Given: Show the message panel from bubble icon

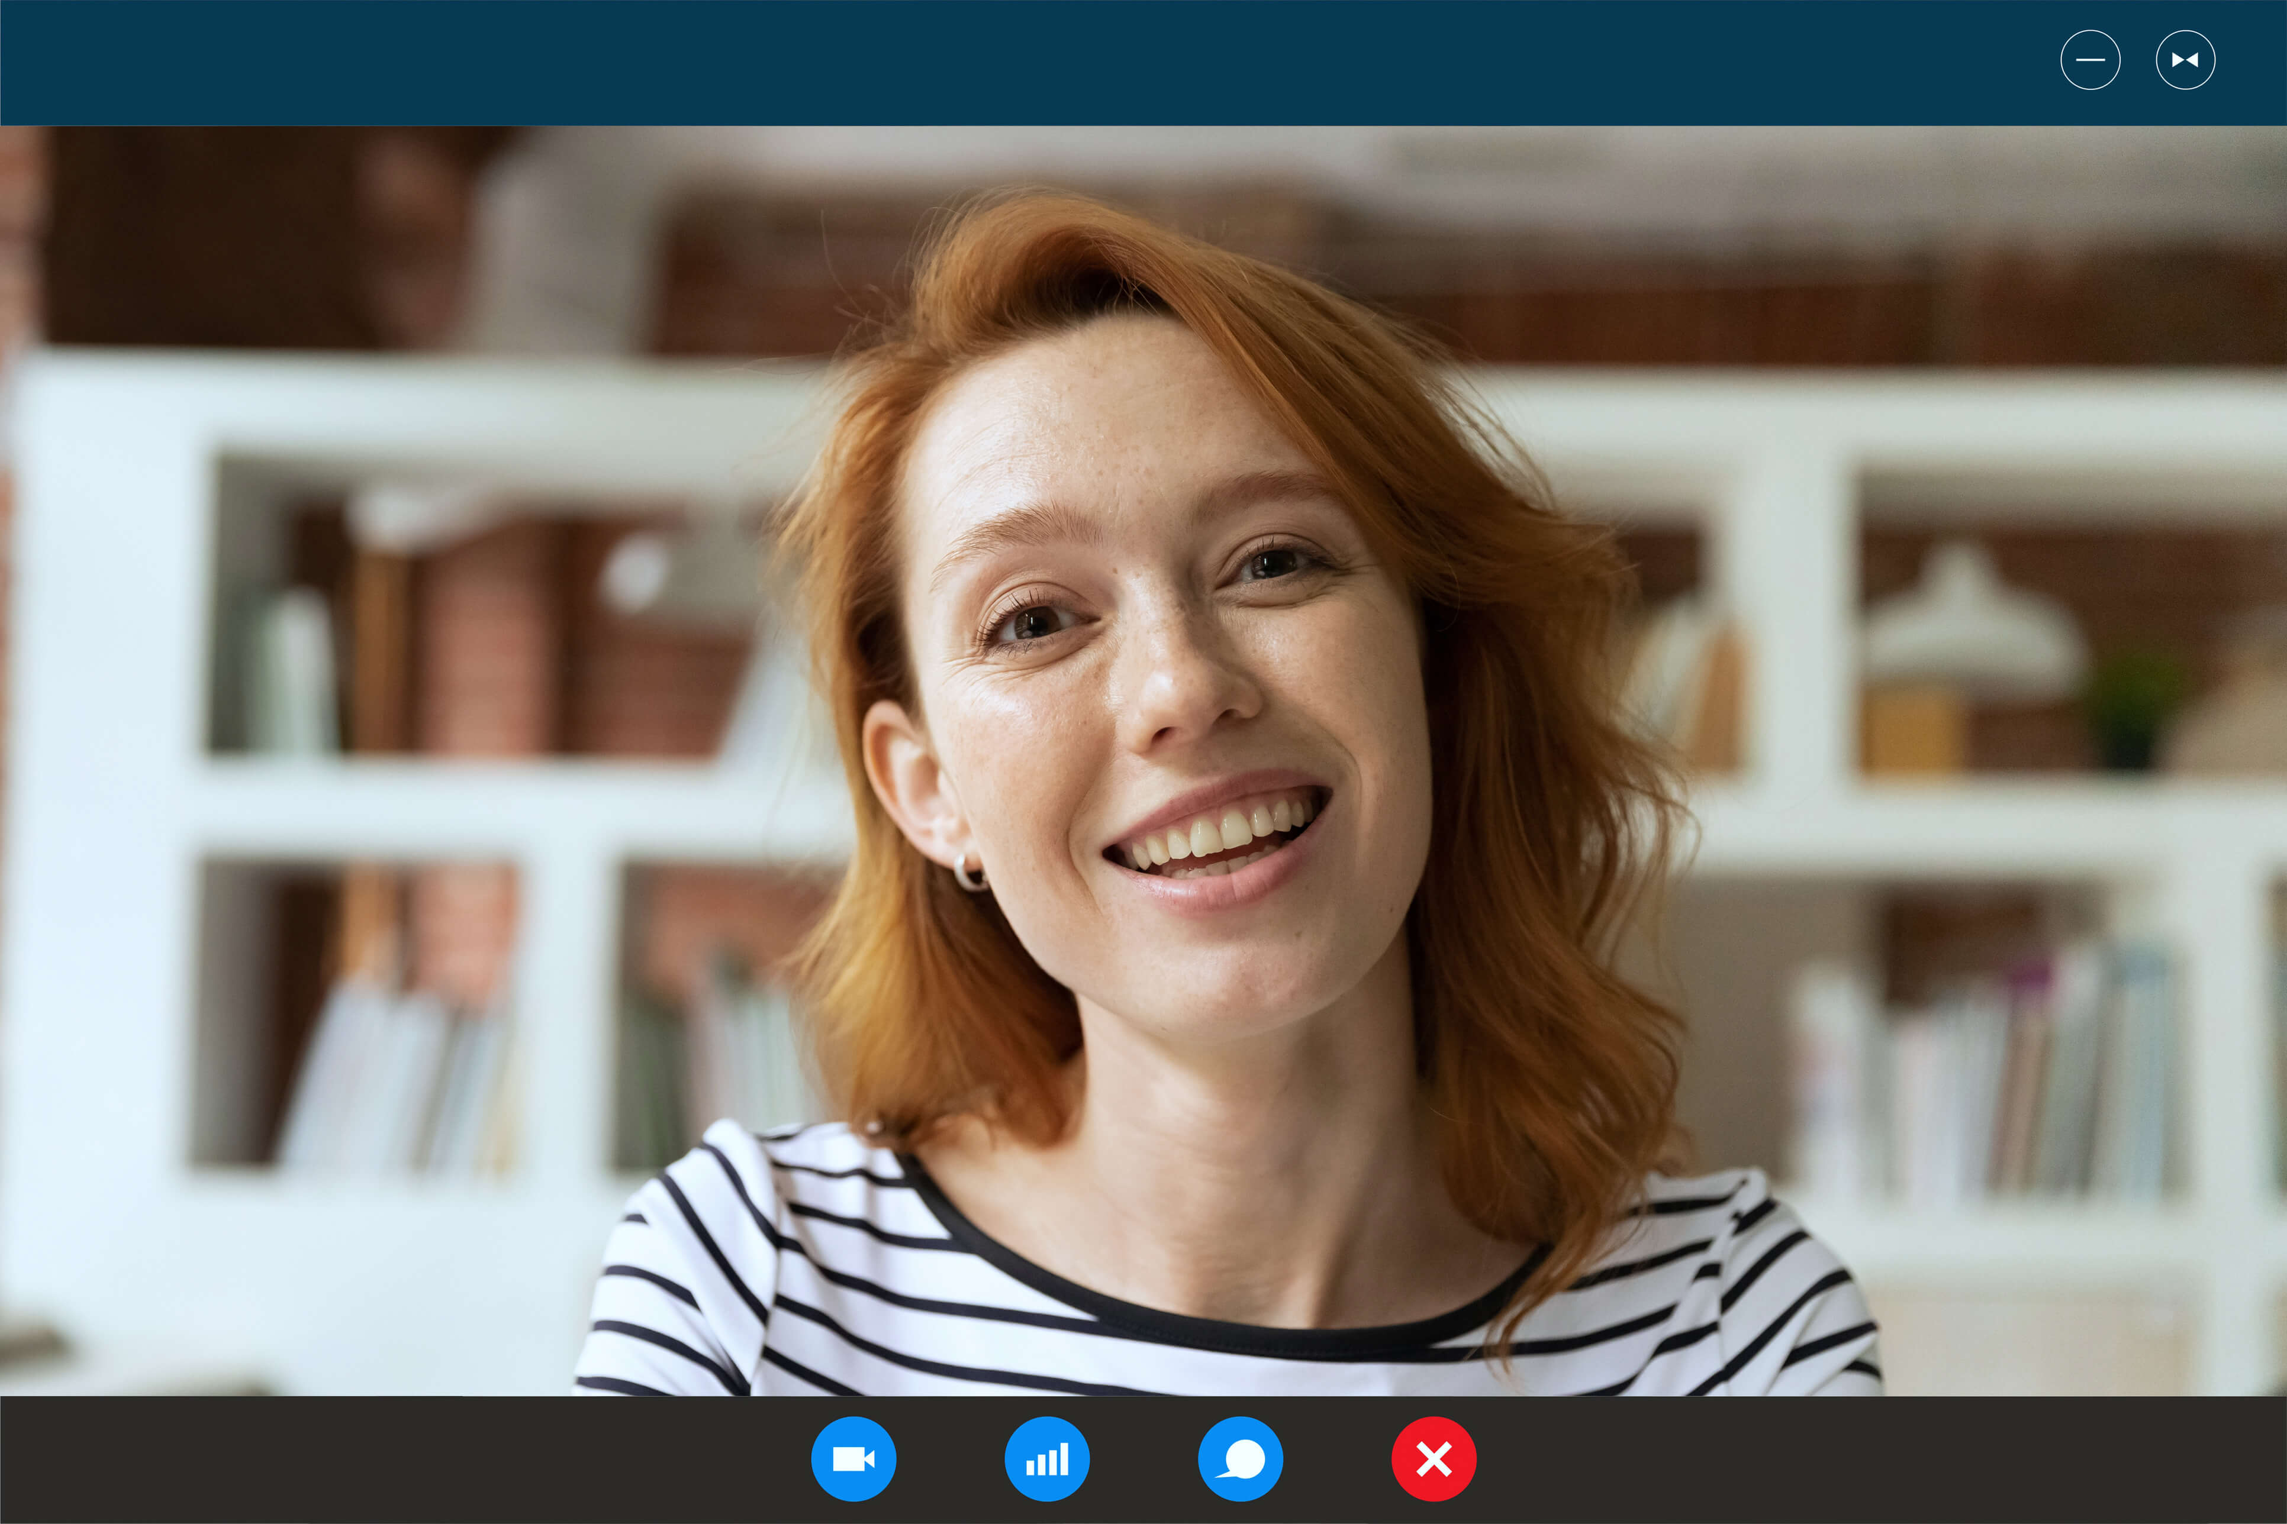Looking at the screenshot, I should (1240, 1459).
